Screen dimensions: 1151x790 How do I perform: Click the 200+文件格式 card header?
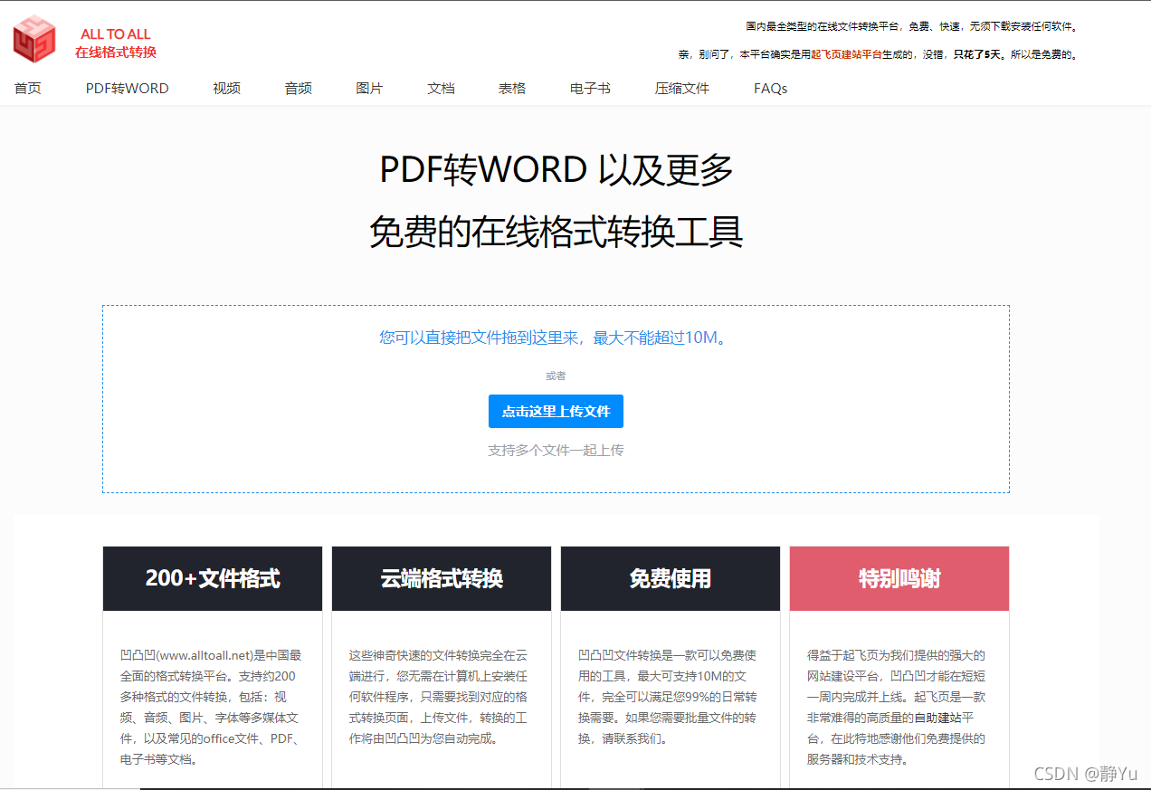tap(213, 578)
